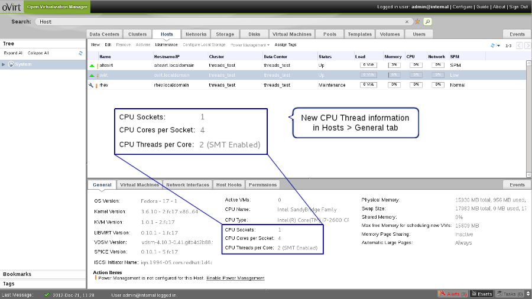This screenshot has width=532, height=299.
Task: Go to the next page of hosts
Action: tap(527, 45)
